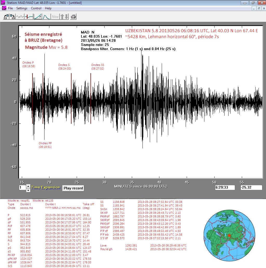Viewport: 266px width, 268px height.
Task: Click the printer icon to print
Action: pyautogui.click(x=74, y=17)
